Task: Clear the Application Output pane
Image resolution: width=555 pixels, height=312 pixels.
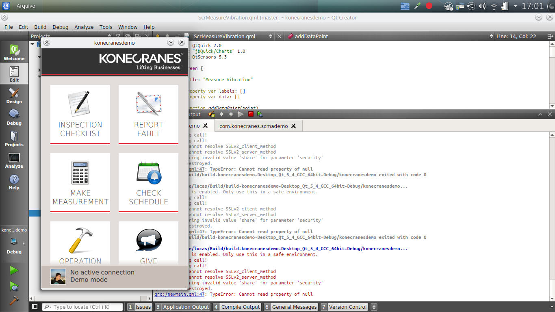Action: (x=212, y=115)
